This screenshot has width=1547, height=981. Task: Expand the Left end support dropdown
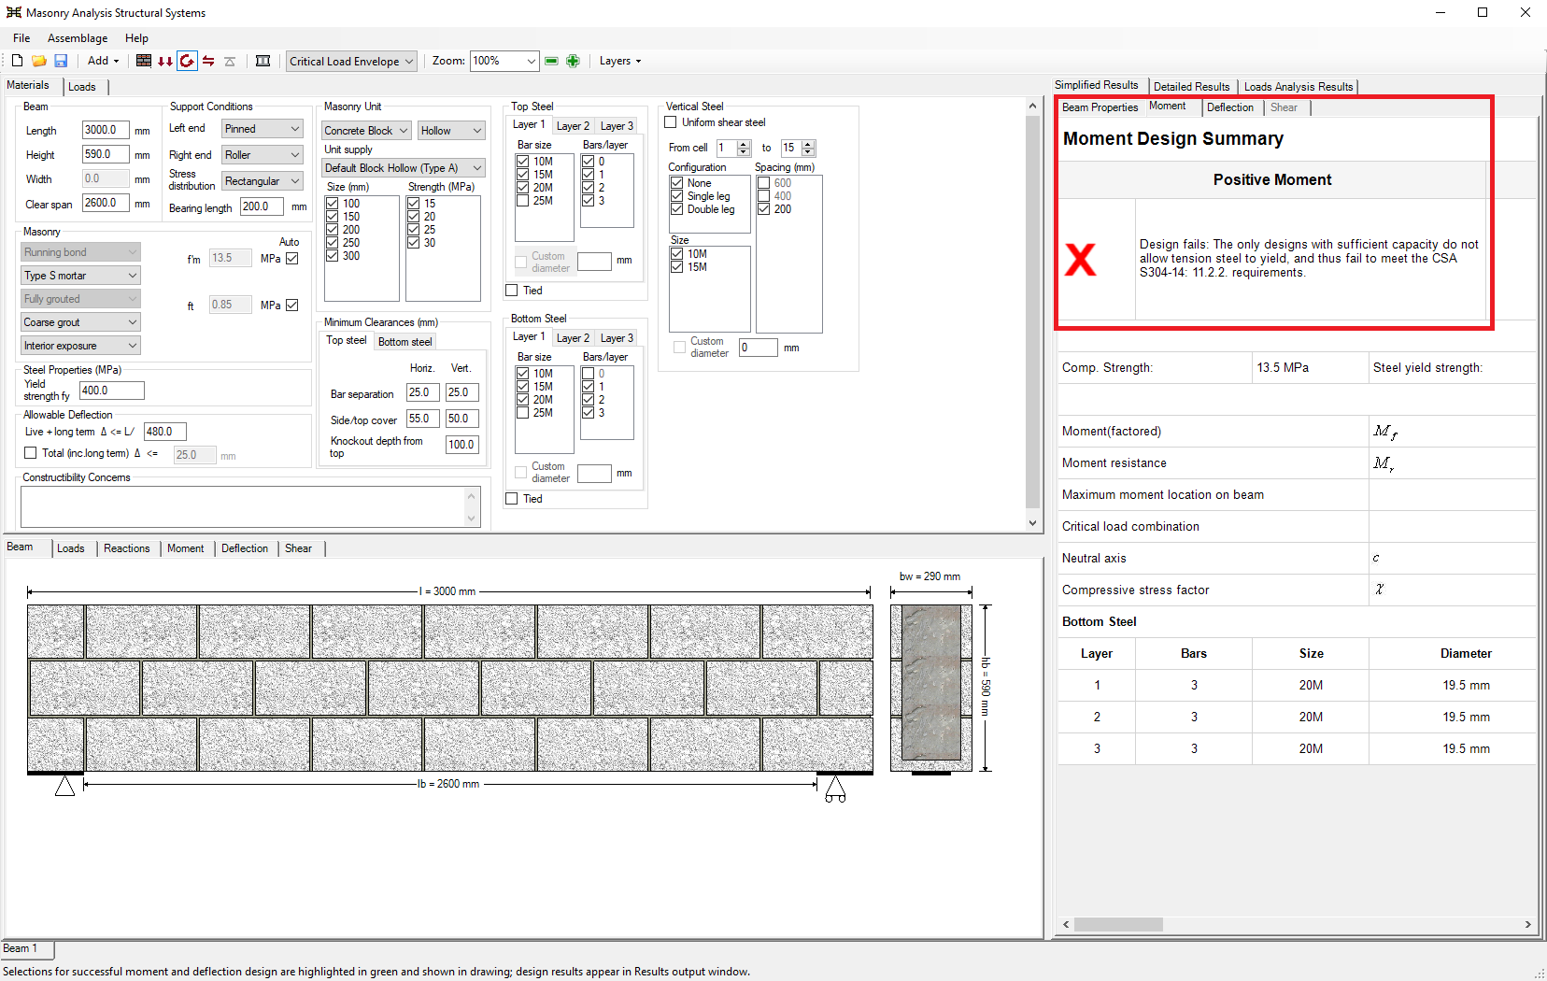(x=263, y=129)
